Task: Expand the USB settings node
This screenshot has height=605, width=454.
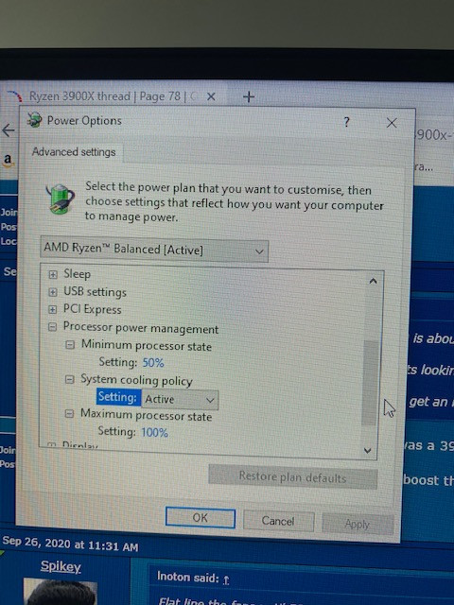Action: [53, 292]
